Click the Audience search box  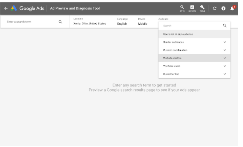point(194,25)
